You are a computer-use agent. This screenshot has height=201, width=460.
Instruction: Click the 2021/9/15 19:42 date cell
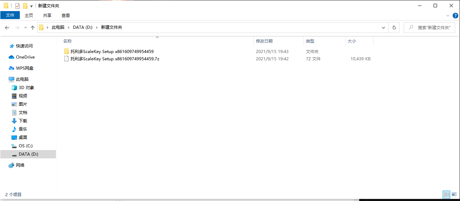tap(272, 59)
